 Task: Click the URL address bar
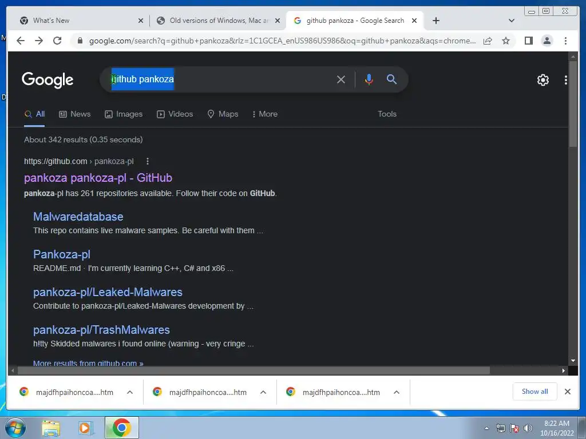[282, 41]
